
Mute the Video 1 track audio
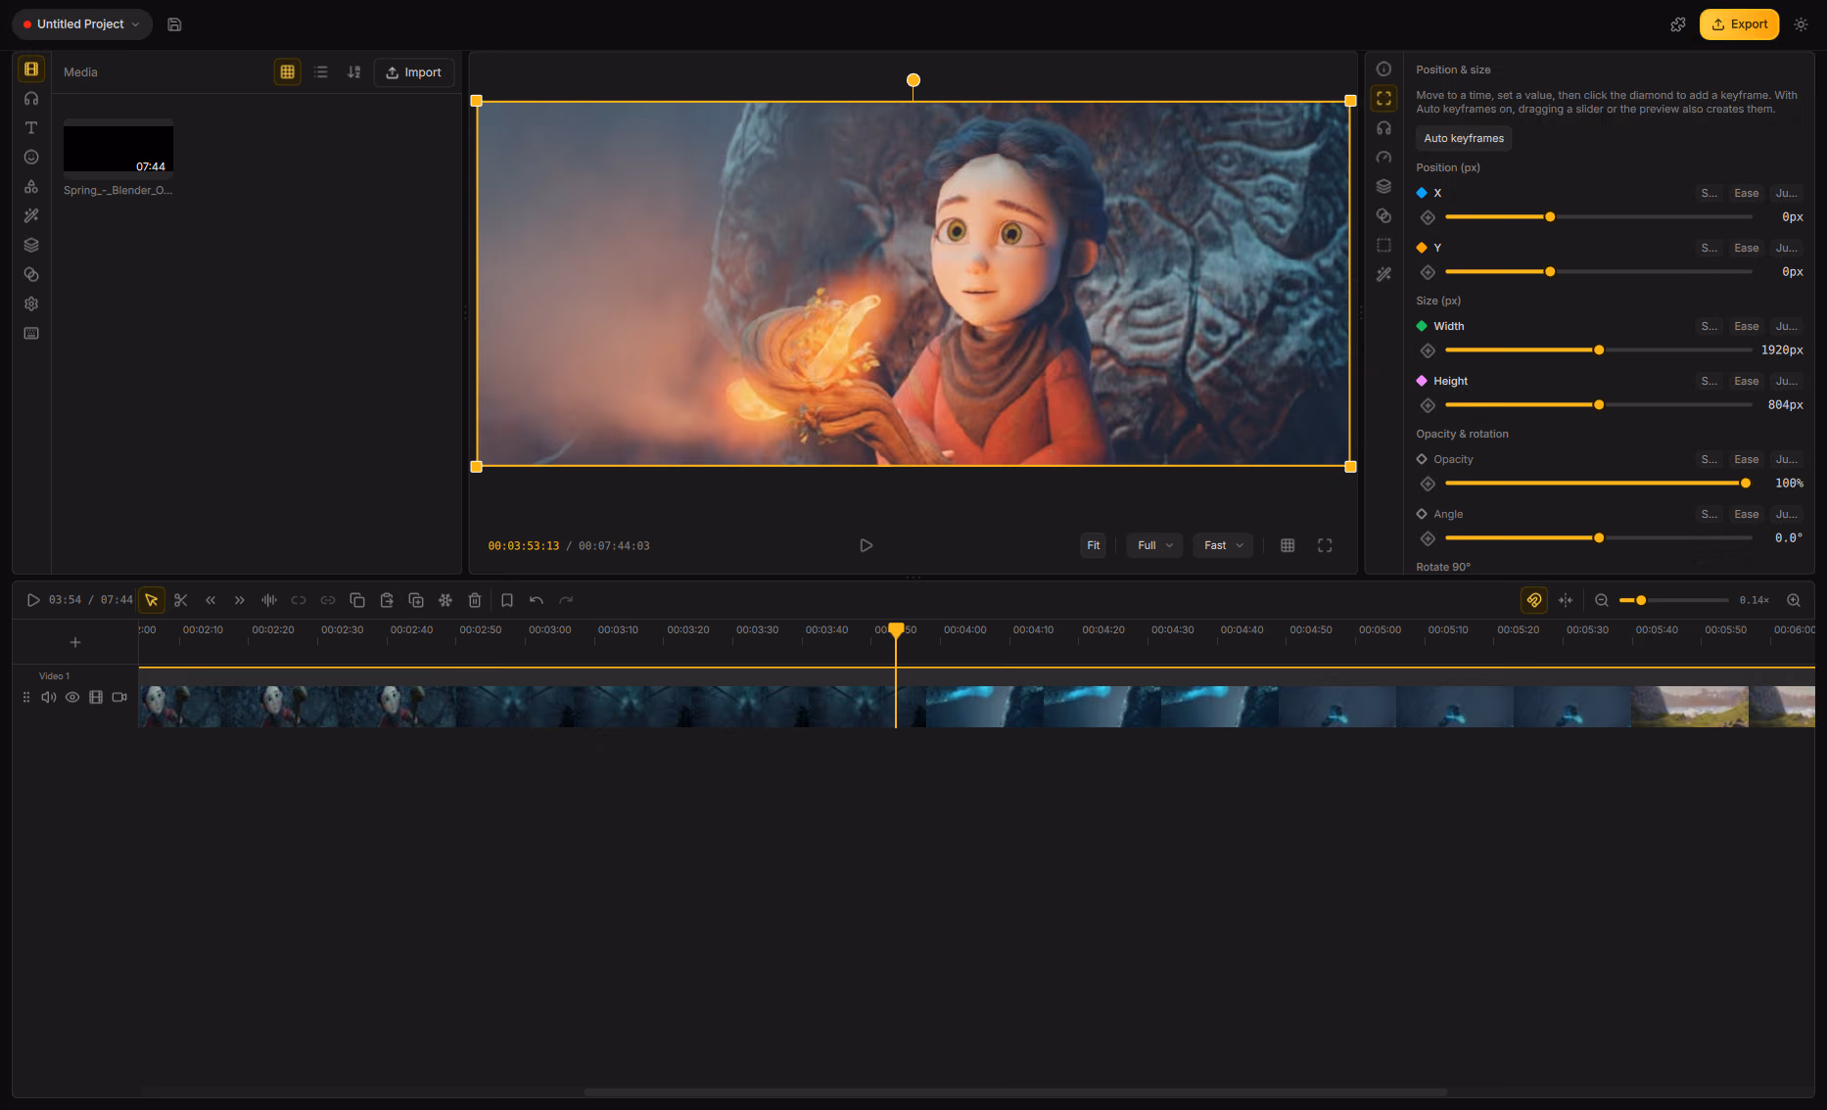49,697
